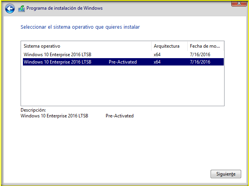Click 7/16/2016 in the first row

[200, 55]
